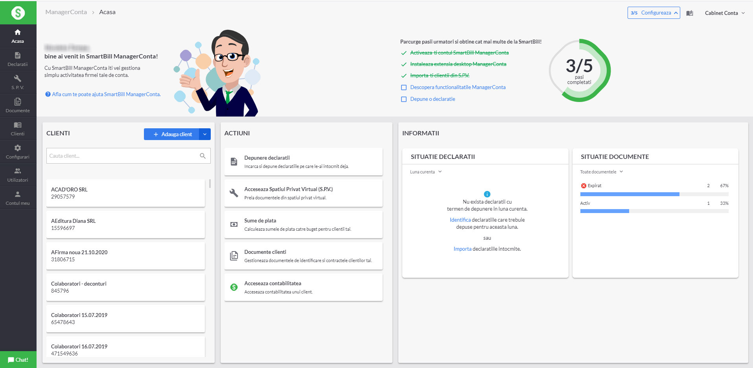Screen dimensions: 753x368
Task: Click the SmartBill logo icon
Action: 18,13
